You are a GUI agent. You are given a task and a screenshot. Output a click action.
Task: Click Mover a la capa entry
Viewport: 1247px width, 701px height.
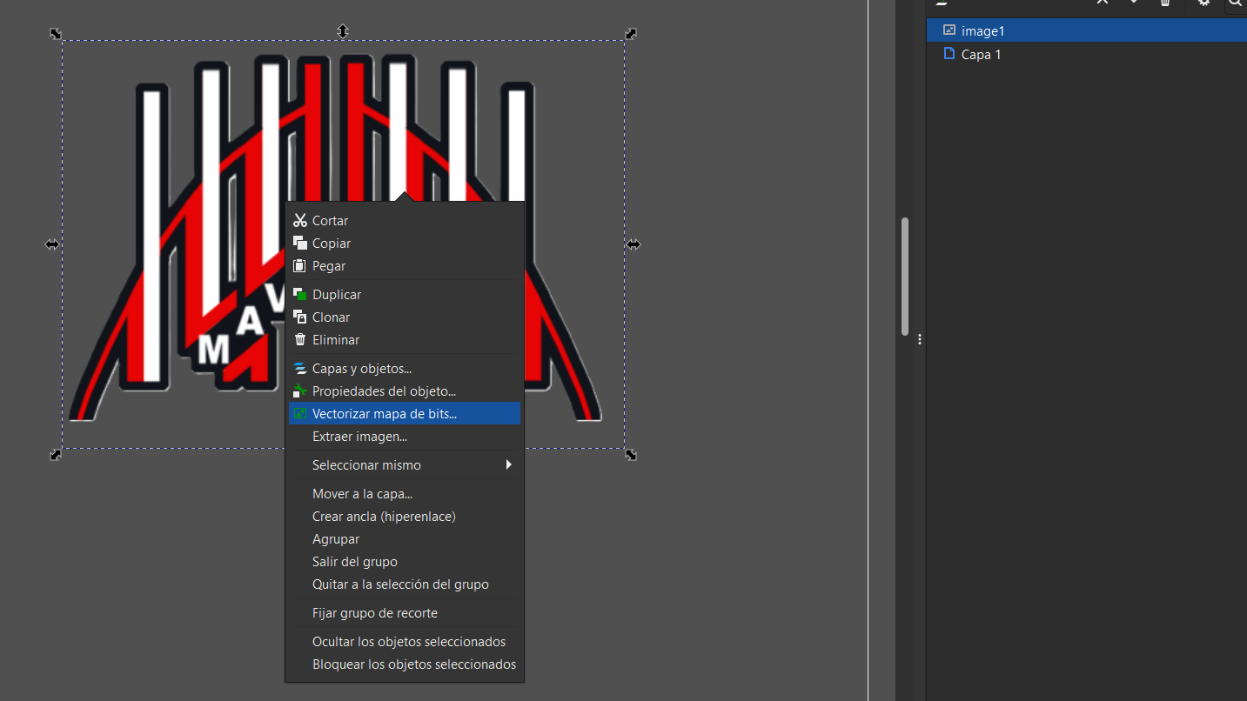tap(405, 494)
